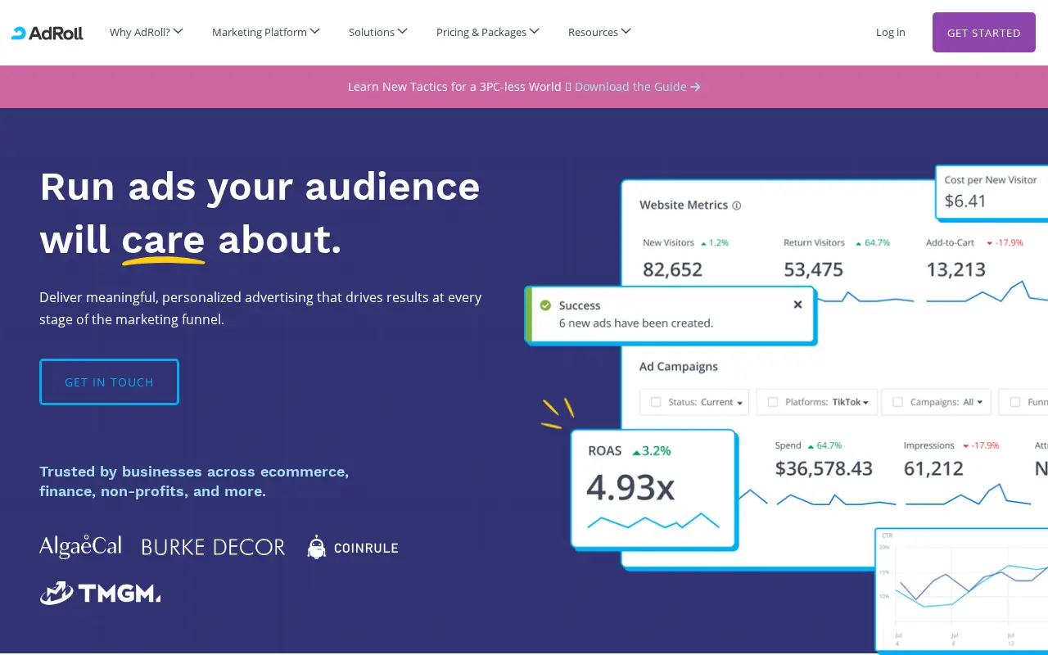Viewport: 1048px width, 655px height.
Task: Click the Ad Campaigns heading
Action: pos(679,366)
